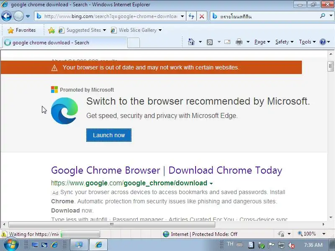Click the Launch now button
This screenshot has height=251, width=335.
(x=109, y=135)
